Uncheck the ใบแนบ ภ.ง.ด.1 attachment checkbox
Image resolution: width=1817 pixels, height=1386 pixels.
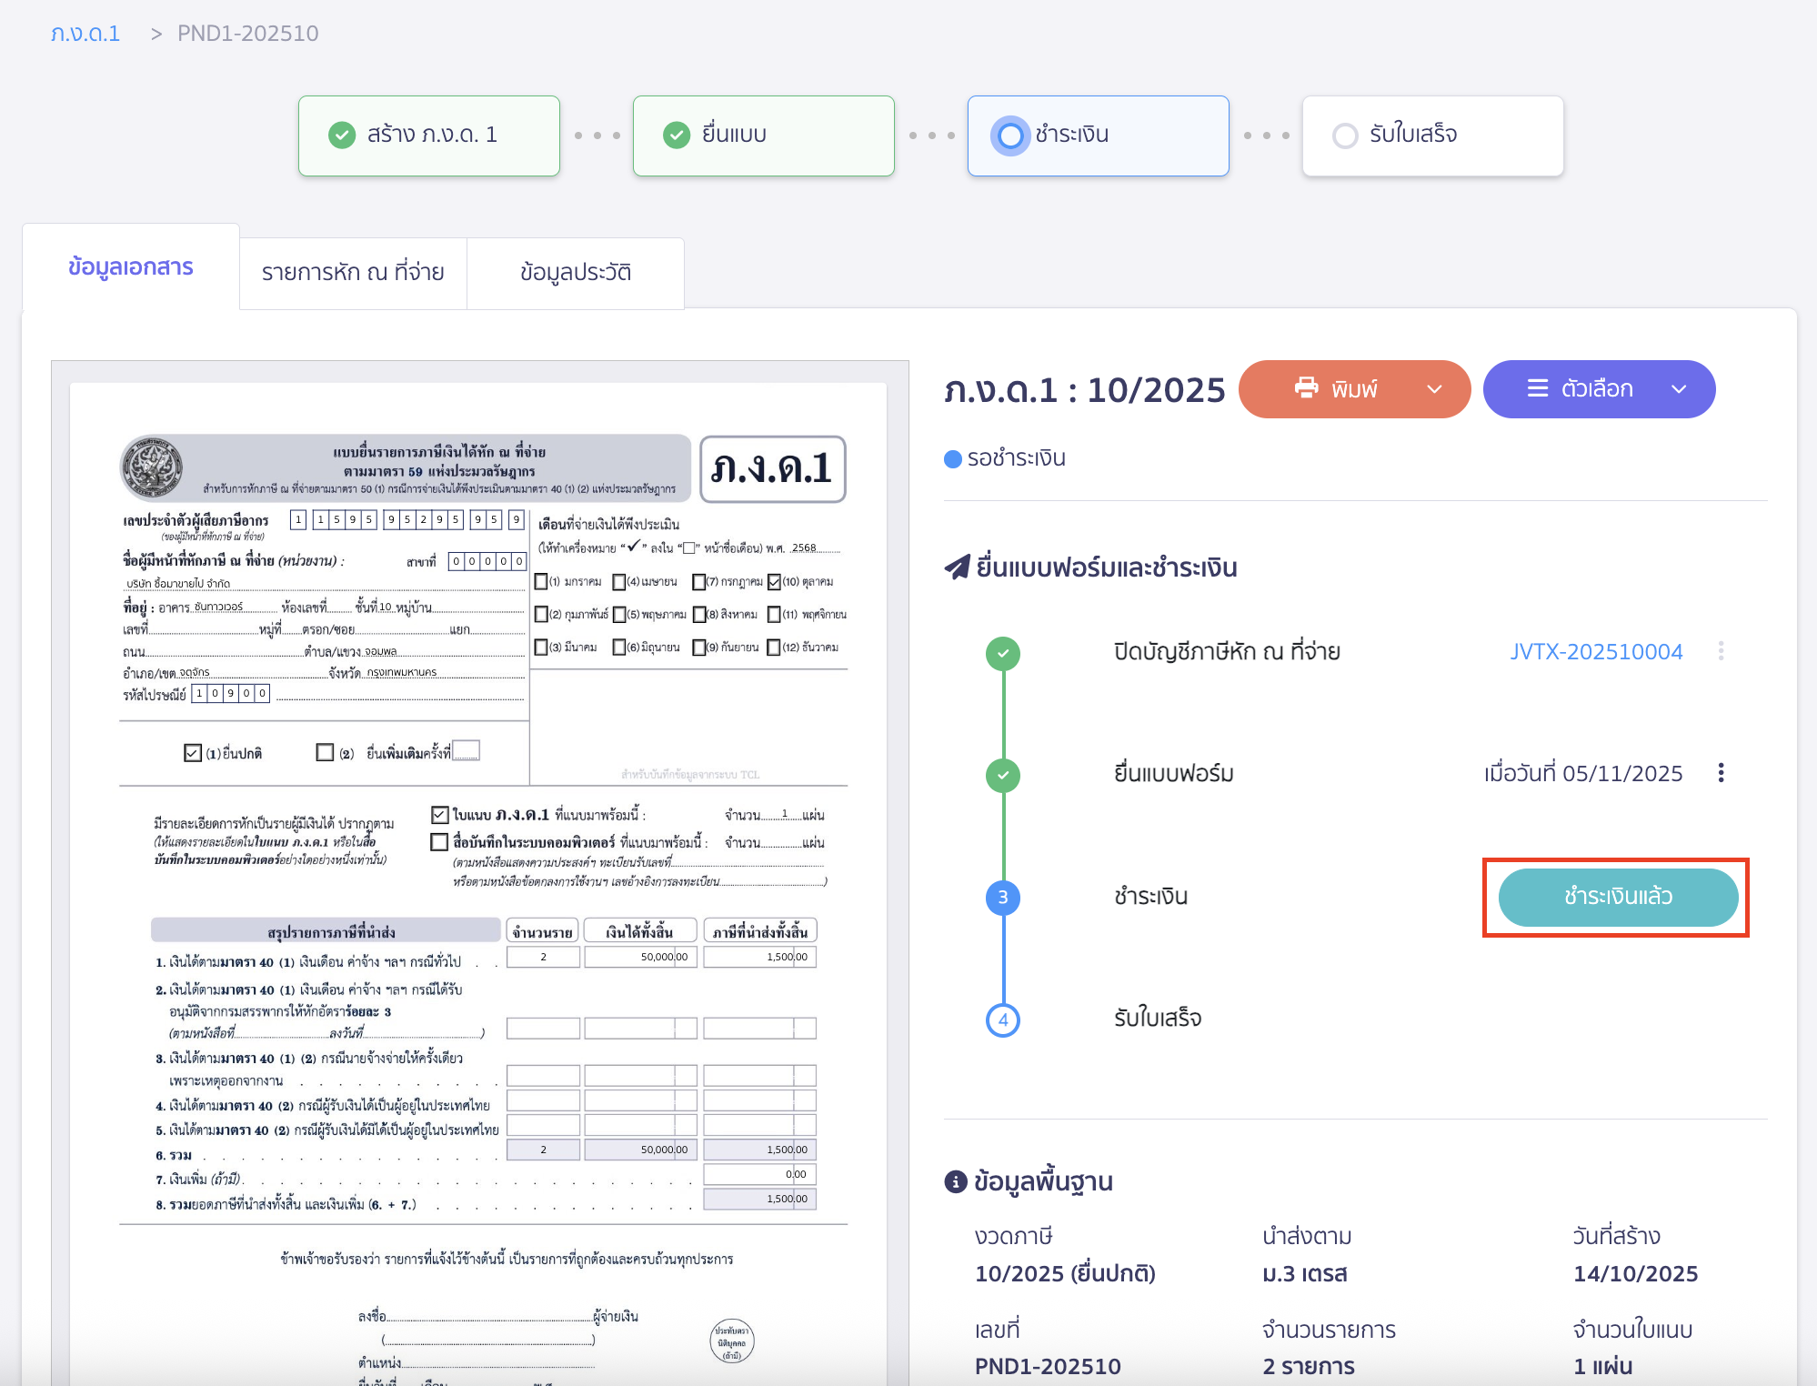[x=437, y=814]
